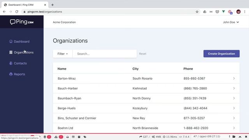Bookmark this page with the star
The width and height of the screenshot is (249, 140).
click(197, 12)
